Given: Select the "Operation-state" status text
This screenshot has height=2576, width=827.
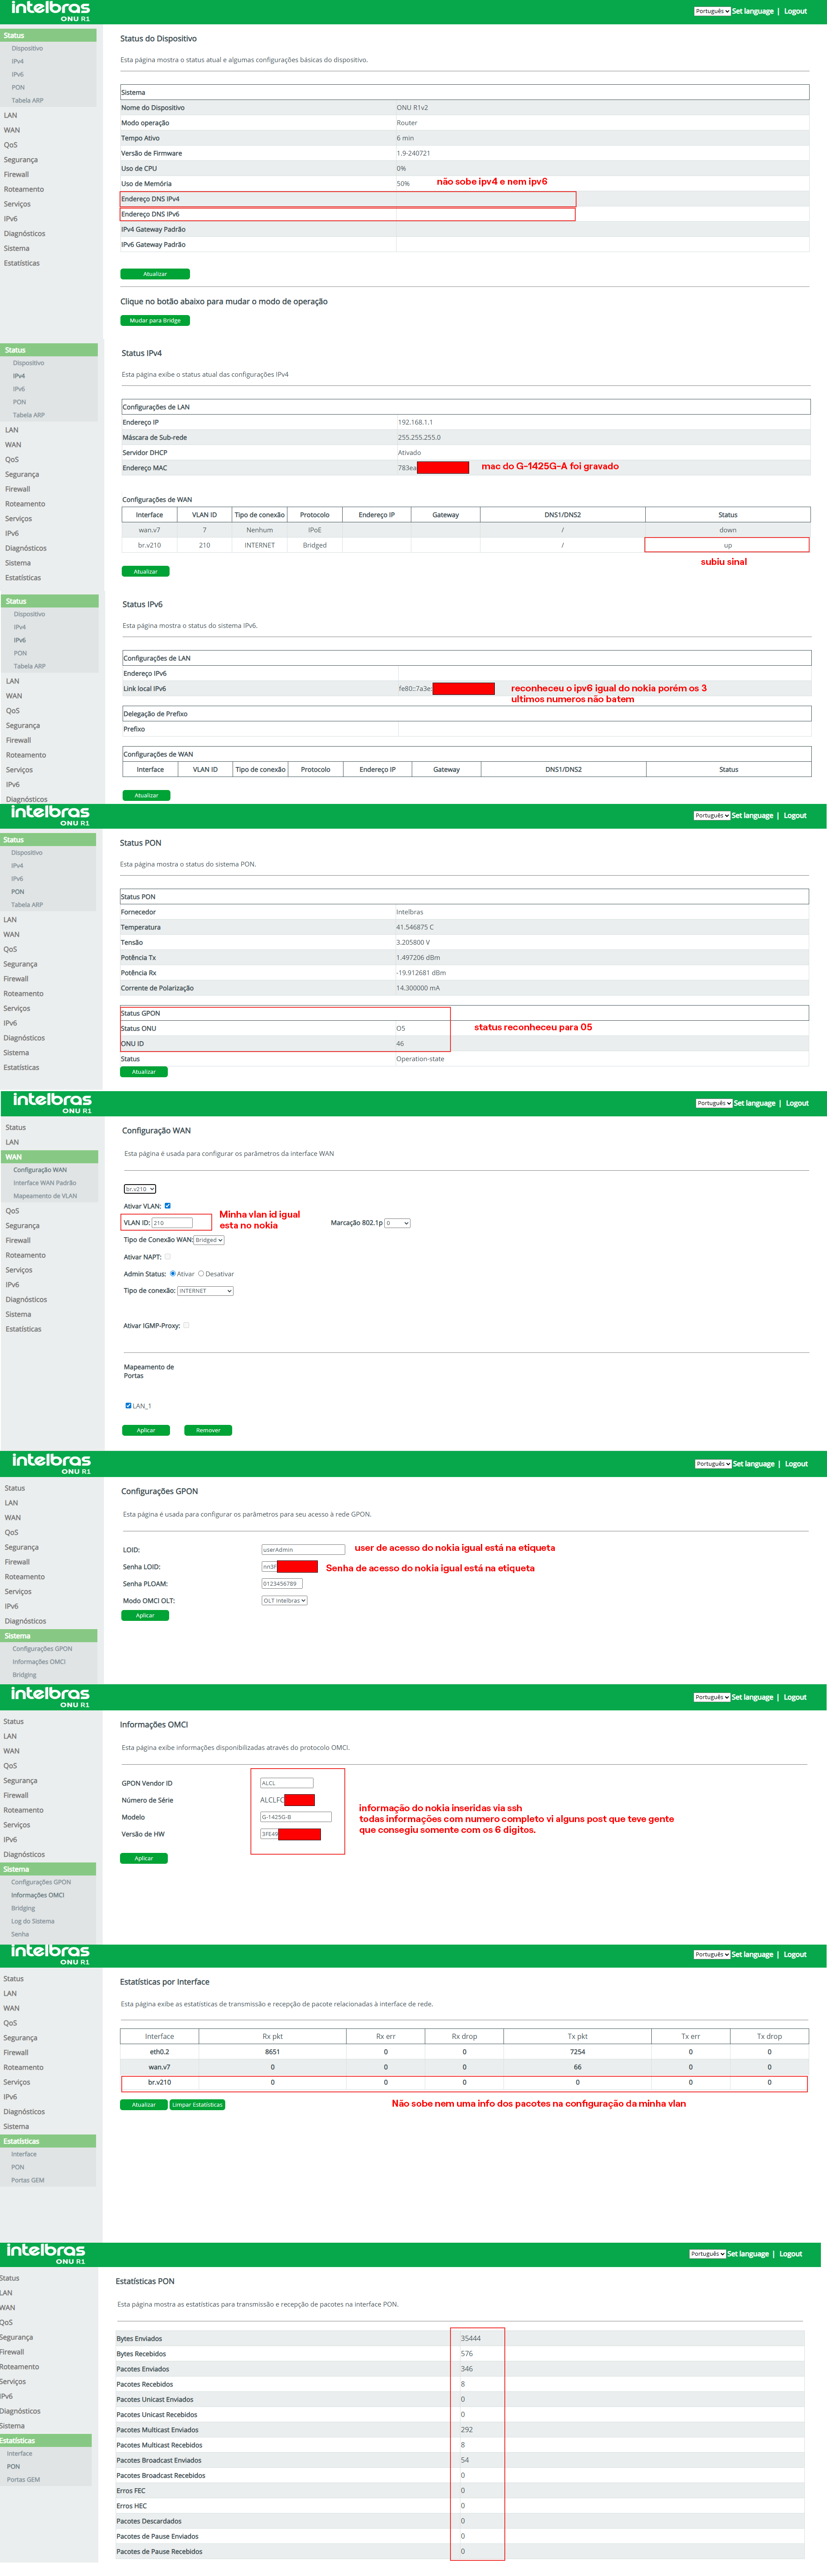Looking at the screenshot, I should [420, 1059].
